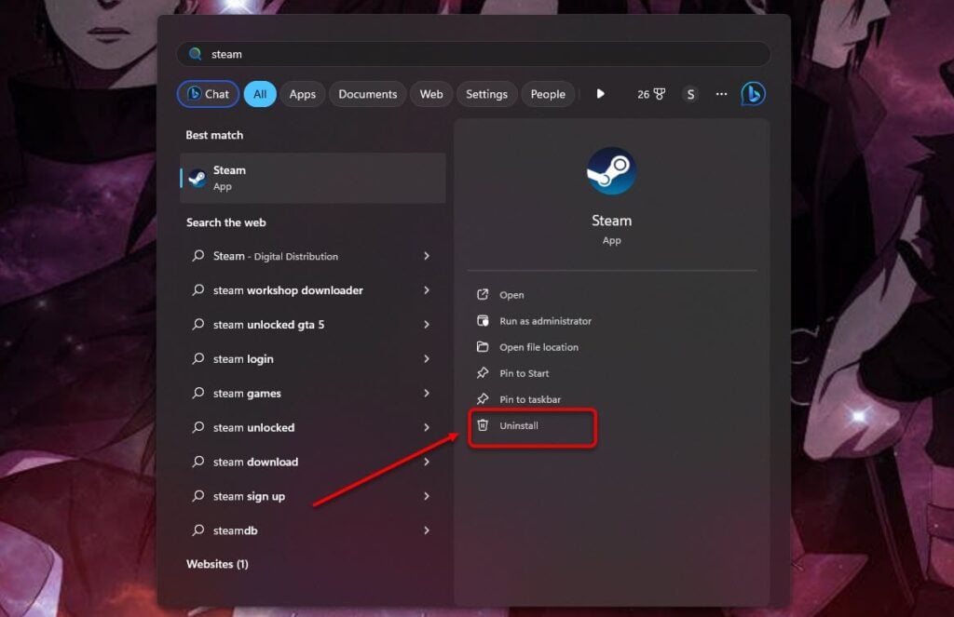Click the Websites (1) section heading
The height and width of the screenshot is (617, 954).
(x=217, y=564)
